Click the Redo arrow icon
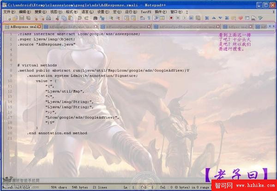This screenshot has height=191, width=277. point(86,18)
